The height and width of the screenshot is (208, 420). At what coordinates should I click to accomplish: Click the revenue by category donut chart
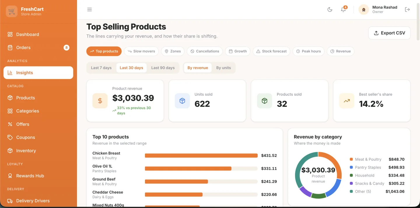(x=318, y=175)
